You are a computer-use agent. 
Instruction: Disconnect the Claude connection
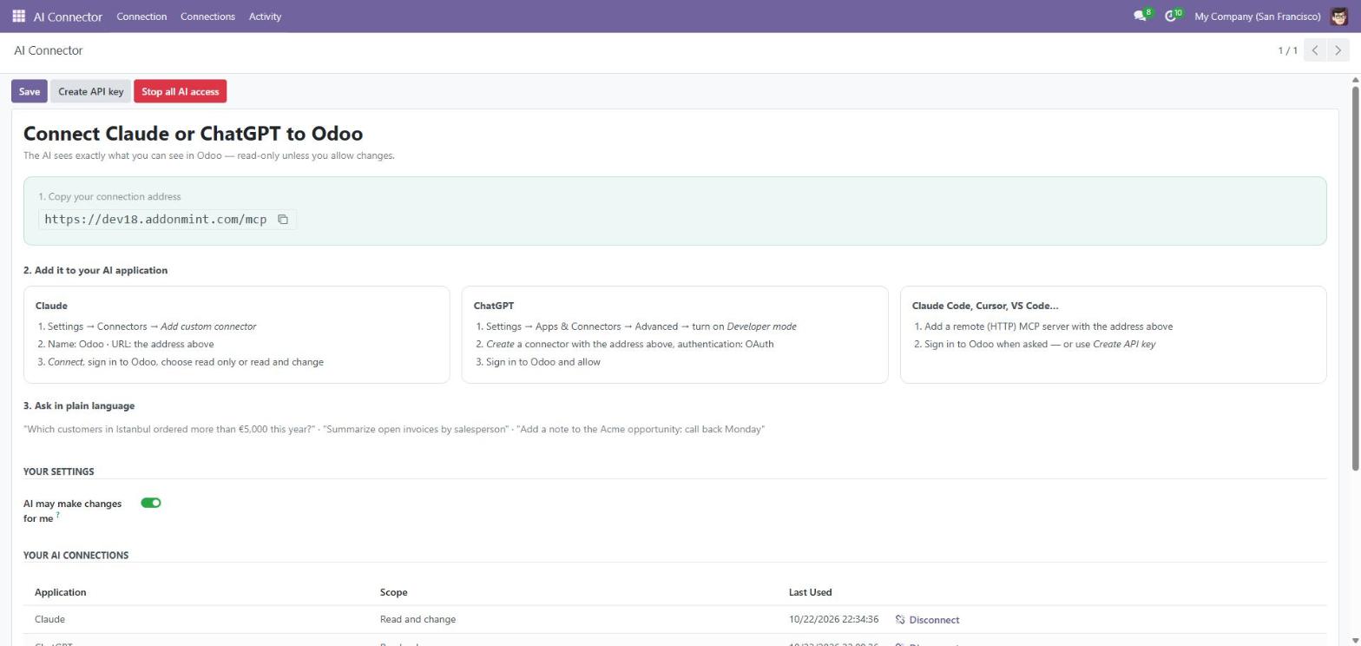tap(927, 620)
